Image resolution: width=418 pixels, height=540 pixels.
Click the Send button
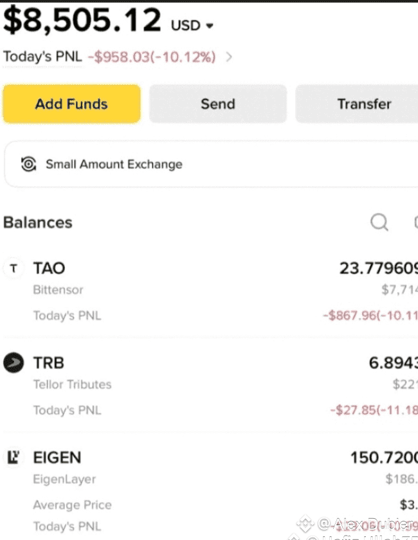[218, 104]
